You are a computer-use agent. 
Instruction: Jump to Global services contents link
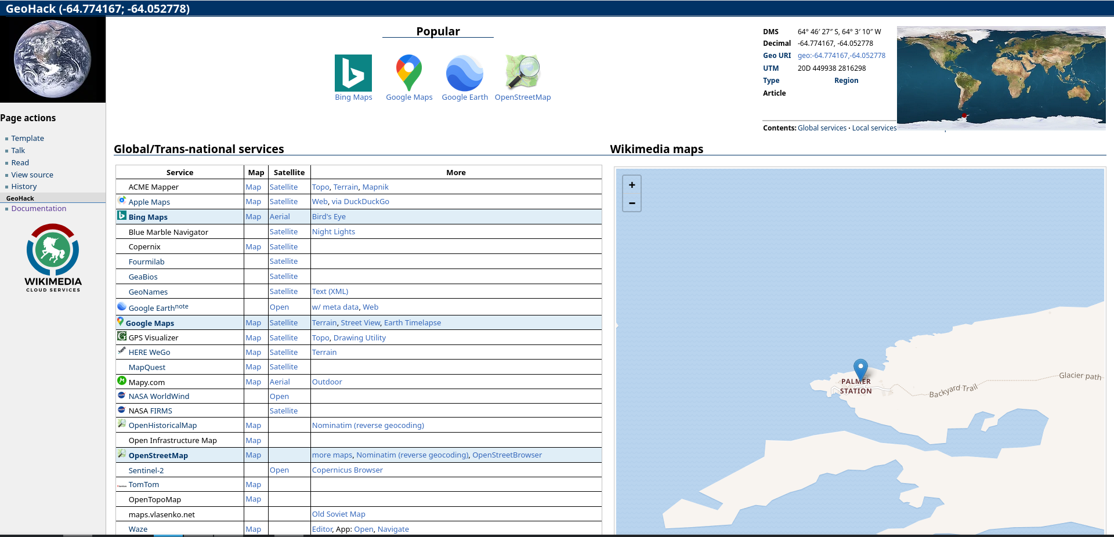tap(822, 128)
